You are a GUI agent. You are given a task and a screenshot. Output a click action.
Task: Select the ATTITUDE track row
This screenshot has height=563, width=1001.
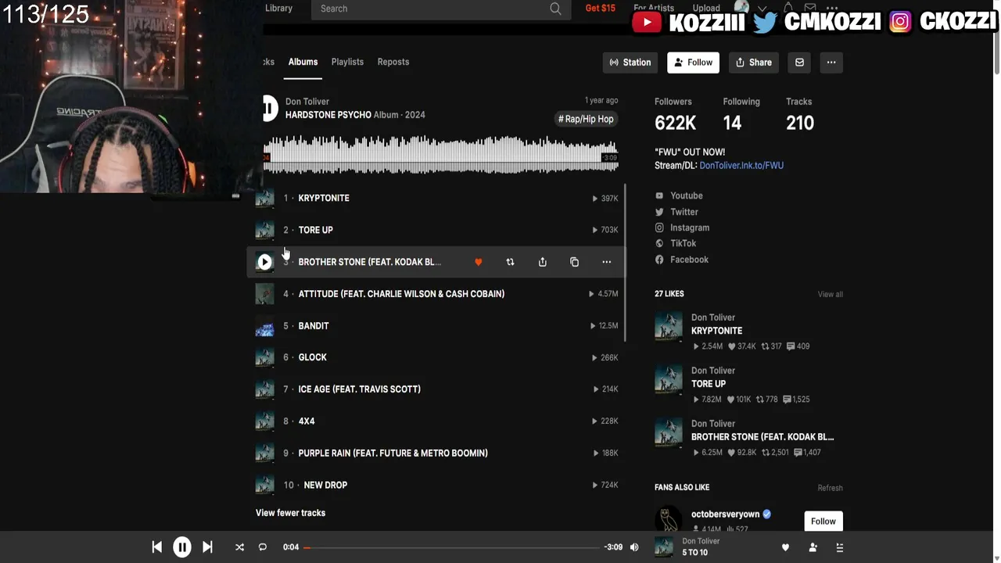click(436, 294)
